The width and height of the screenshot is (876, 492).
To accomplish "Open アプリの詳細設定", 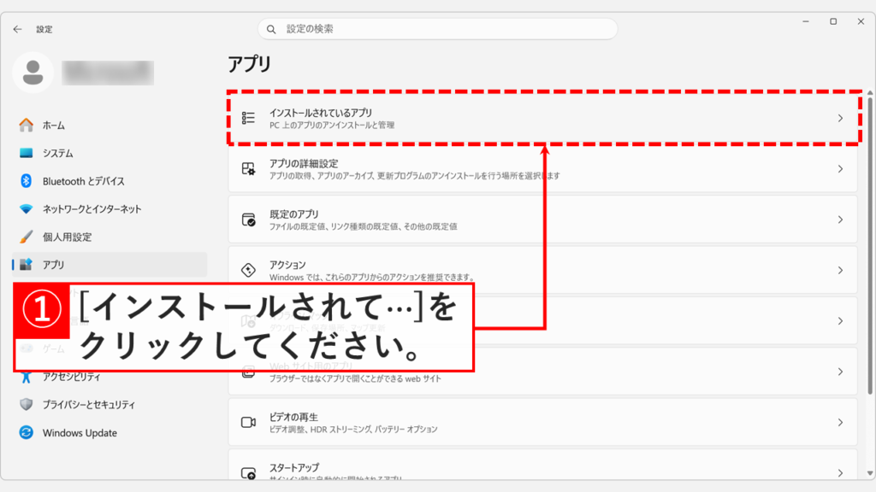I will coord(542,169).
